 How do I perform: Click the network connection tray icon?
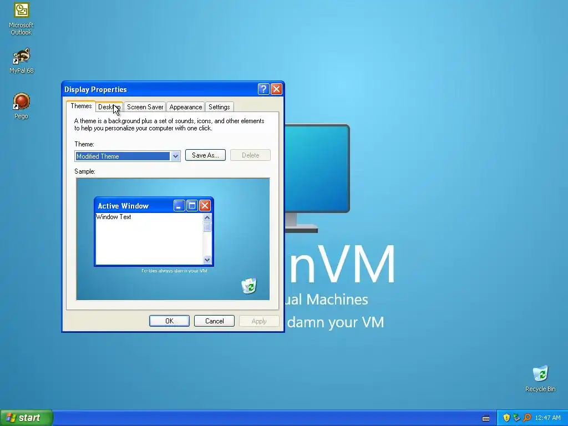(x=516, y=418)
